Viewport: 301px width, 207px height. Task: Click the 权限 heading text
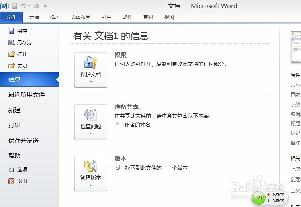click(x=121, y=55)
